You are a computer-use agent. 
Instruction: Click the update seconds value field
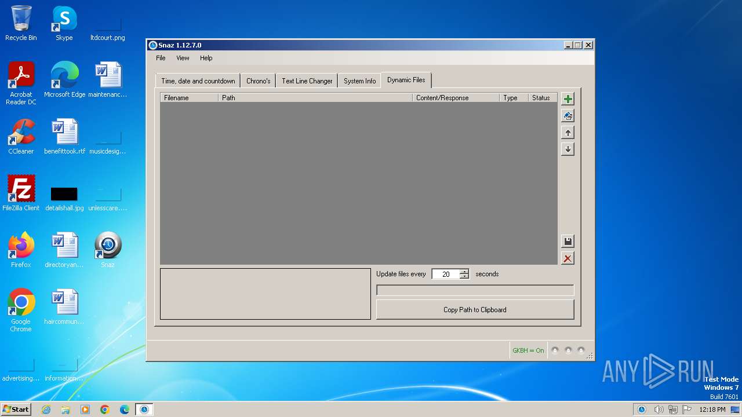[x=446, y=274]
